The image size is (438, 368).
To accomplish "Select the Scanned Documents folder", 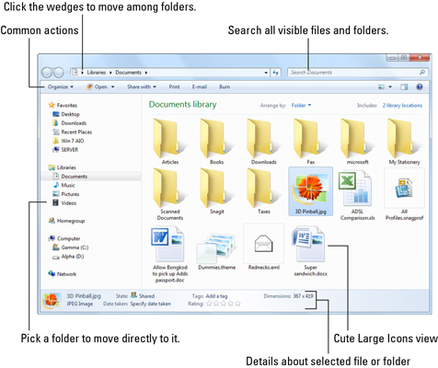I will [170, 194].
